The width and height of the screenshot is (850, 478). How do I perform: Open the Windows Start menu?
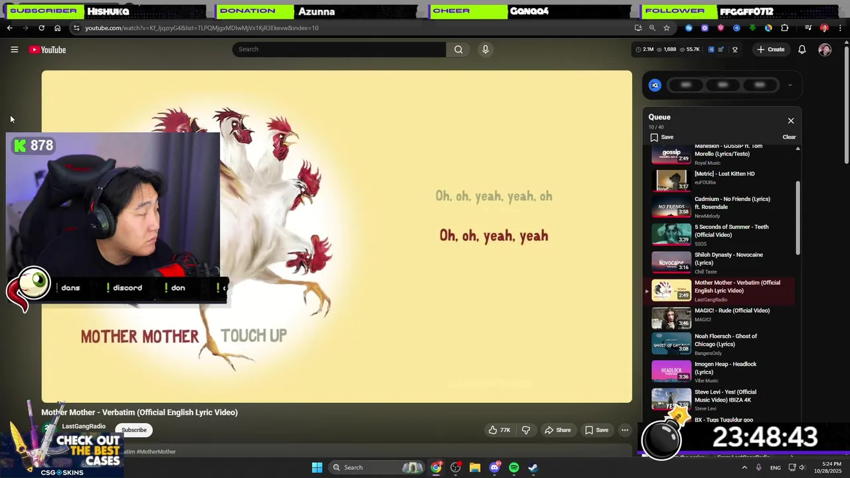[317, 467]
